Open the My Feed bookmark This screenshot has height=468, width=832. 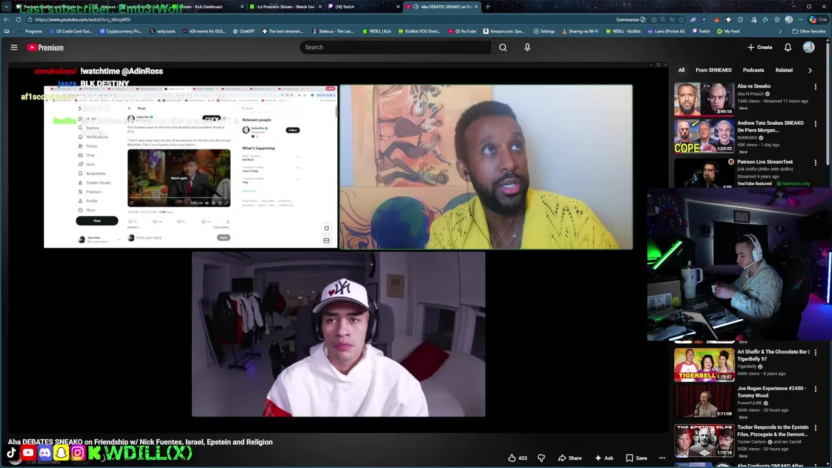click(729, 31)
